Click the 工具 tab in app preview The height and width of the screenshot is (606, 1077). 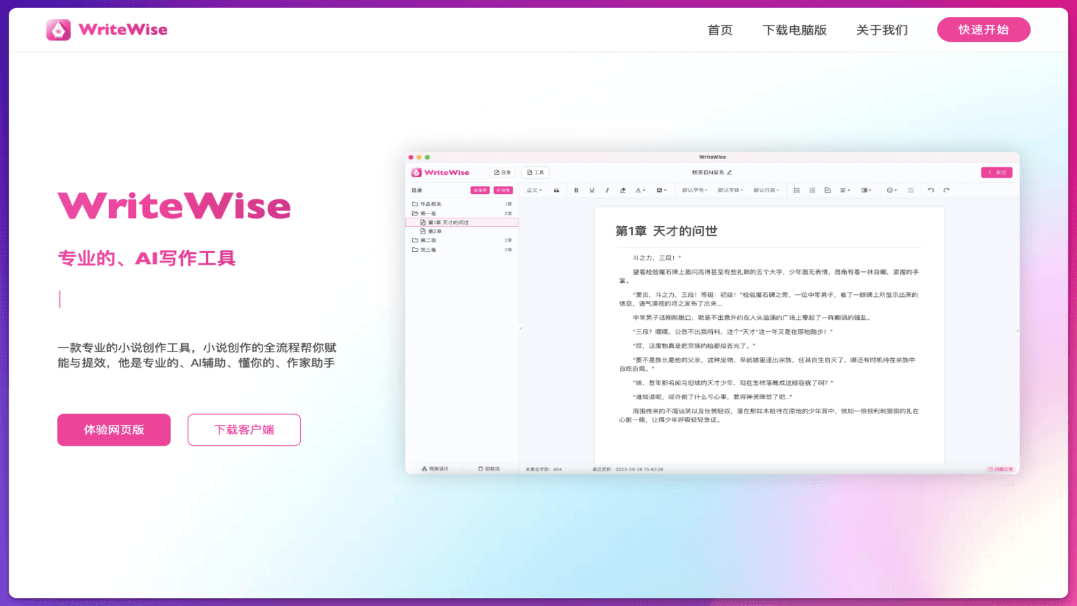pyautogui.click(x=535, y=172)
